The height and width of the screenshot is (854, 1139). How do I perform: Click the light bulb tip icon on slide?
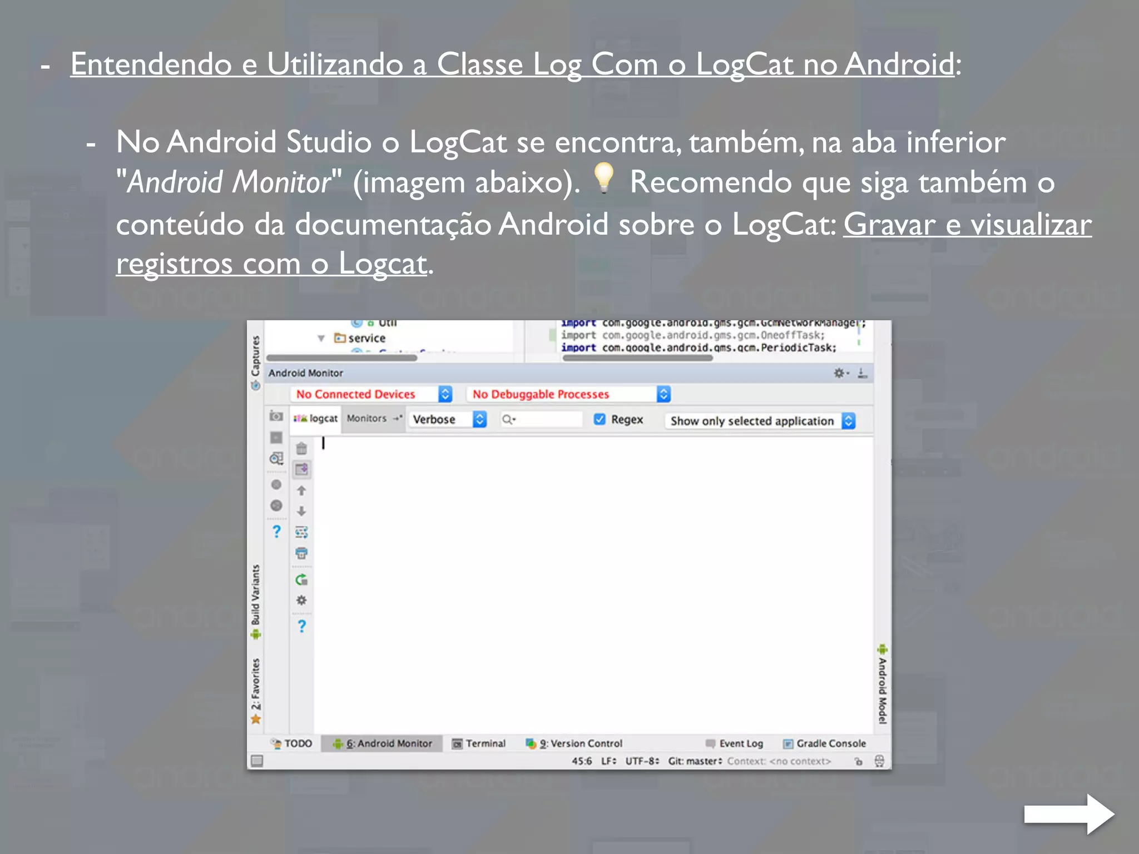603,178
